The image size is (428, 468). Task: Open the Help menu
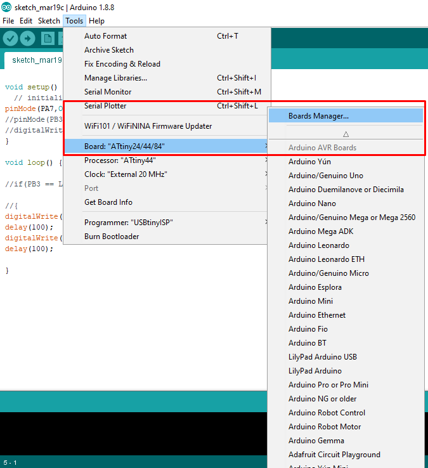[97, 21]
